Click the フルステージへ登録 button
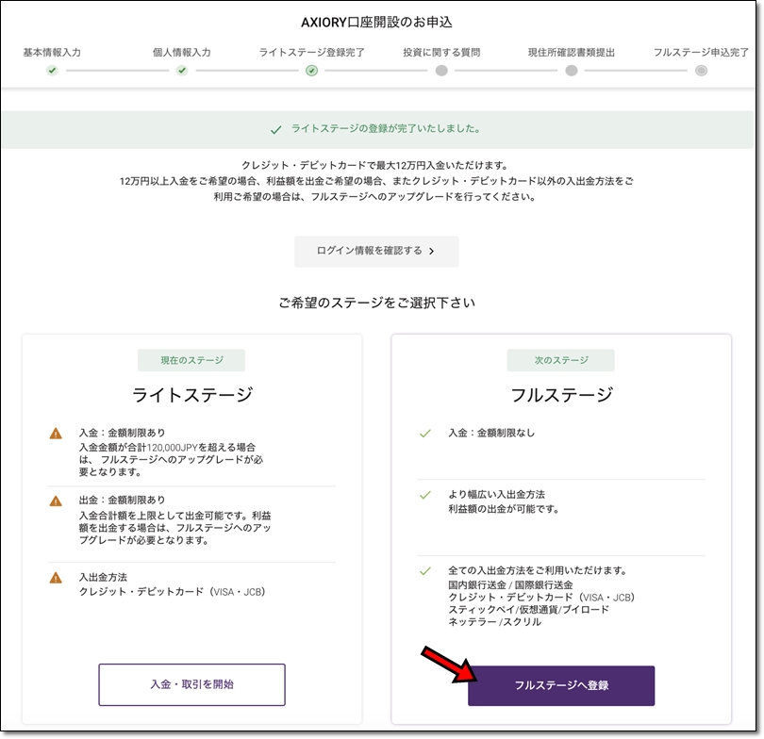The height and width of the screenshot is (739, 764). (561, 685)
